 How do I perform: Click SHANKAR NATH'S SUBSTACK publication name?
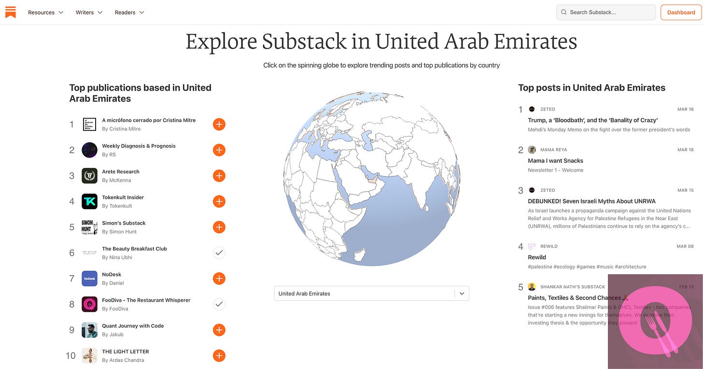point(573,287)
